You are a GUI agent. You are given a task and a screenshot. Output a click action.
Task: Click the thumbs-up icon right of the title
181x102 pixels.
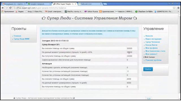135,18
